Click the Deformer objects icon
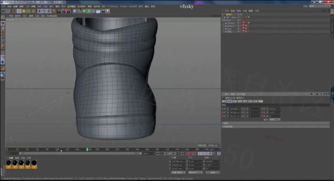The height and width of the screenshot is (181, 334). pos(94,11)
